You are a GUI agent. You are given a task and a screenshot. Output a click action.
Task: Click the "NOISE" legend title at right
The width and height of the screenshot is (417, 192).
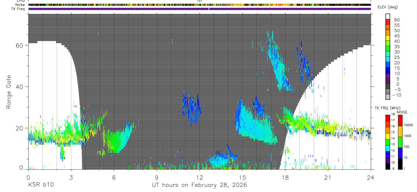(x=402, y=112)
